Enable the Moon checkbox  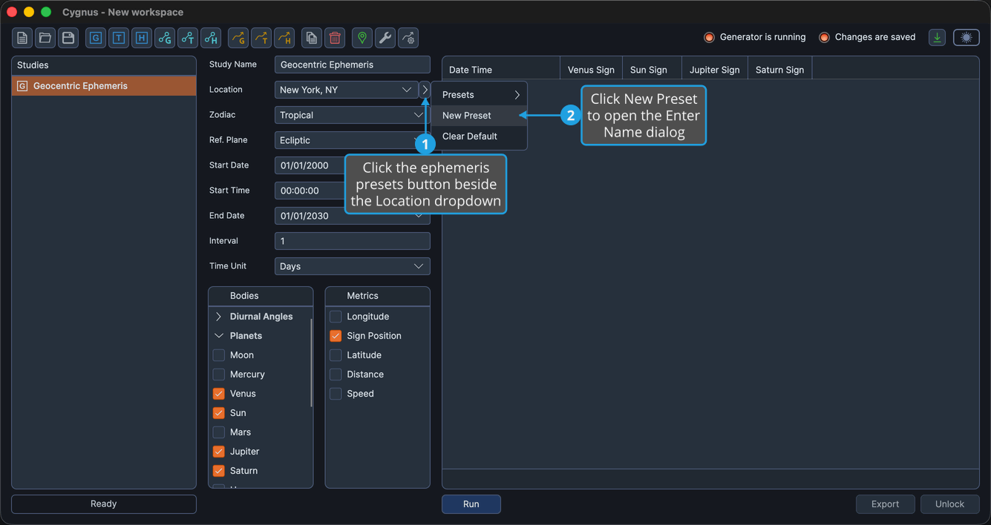[219, 355]
